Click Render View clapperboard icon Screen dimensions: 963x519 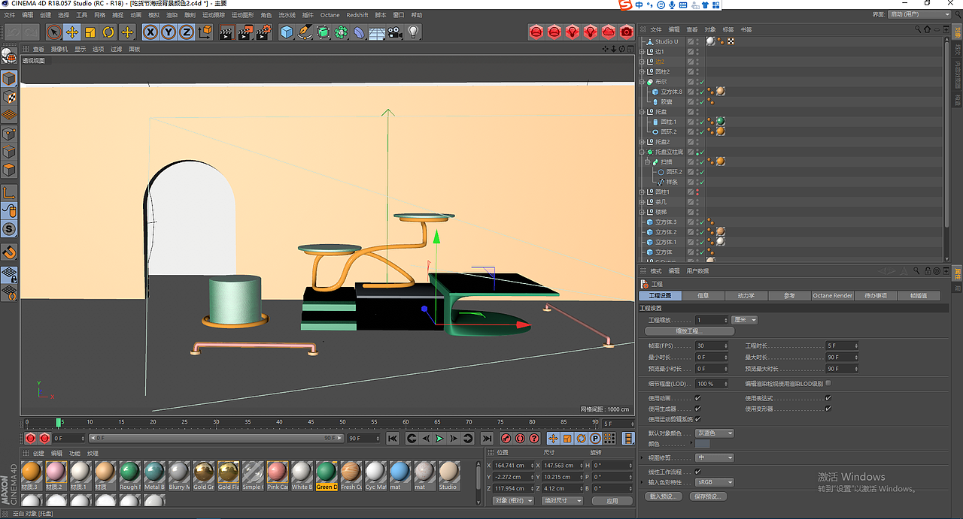[226, 32]
